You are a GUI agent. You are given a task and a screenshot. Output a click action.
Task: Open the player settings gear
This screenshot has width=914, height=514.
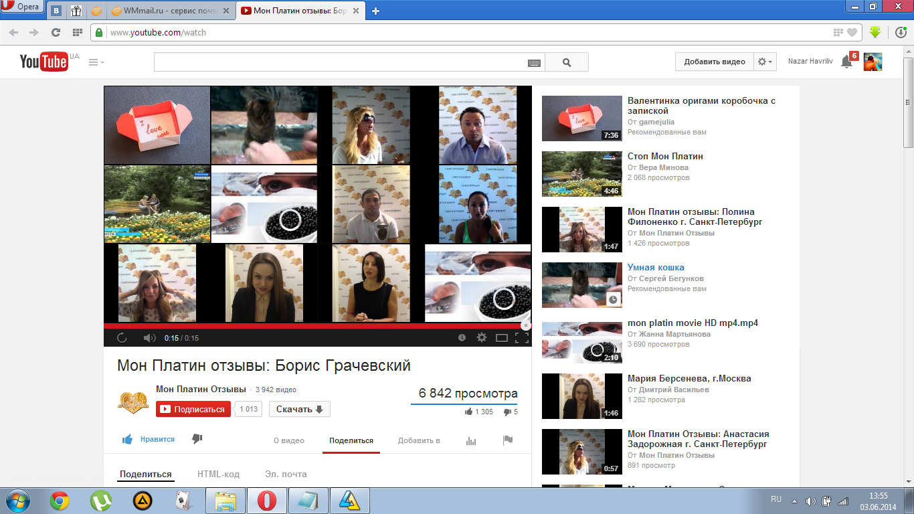481,338
